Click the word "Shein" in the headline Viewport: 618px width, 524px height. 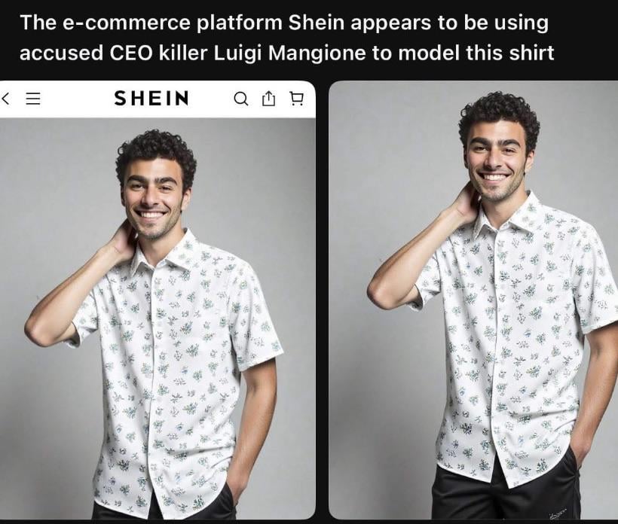tap(317, 23)
